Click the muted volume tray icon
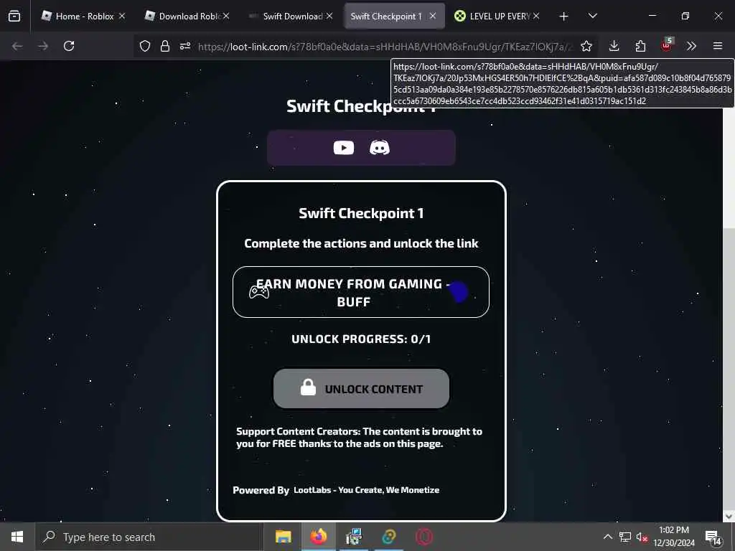This screenshot has height=551, width=735. tap(642, 537)
